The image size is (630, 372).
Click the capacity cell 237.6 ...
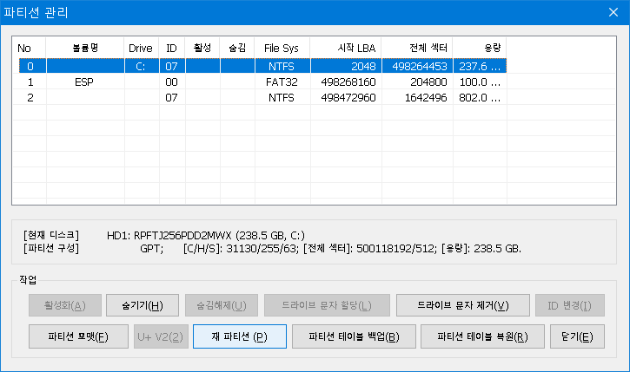coord(480,66)
